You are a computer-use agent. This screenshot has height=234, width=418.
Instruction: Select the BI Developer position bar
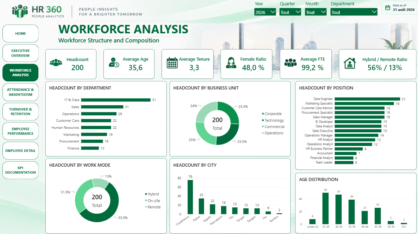pyautogui.click(x=358, y=121)
